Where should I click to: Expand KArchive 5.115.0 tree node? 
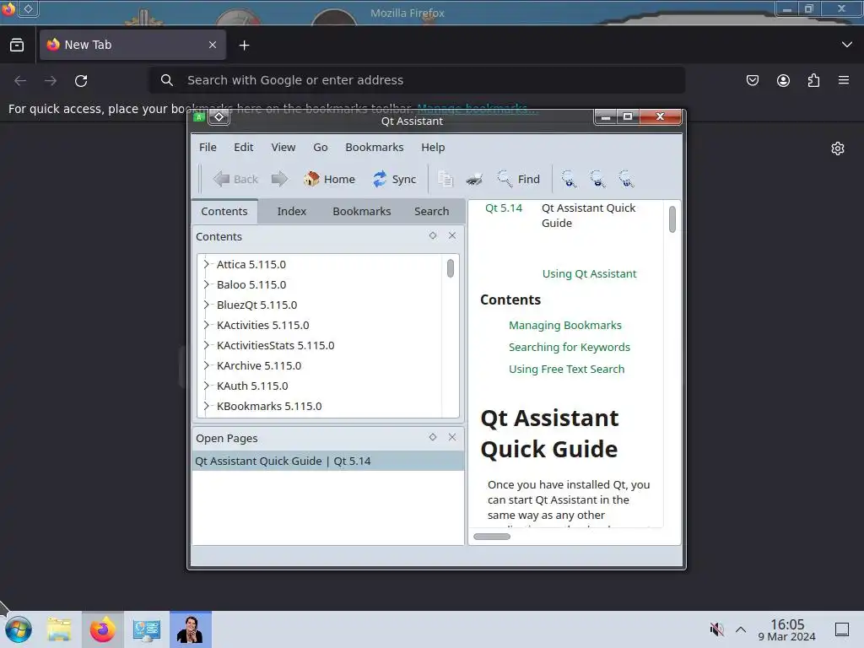pos(207,366)
